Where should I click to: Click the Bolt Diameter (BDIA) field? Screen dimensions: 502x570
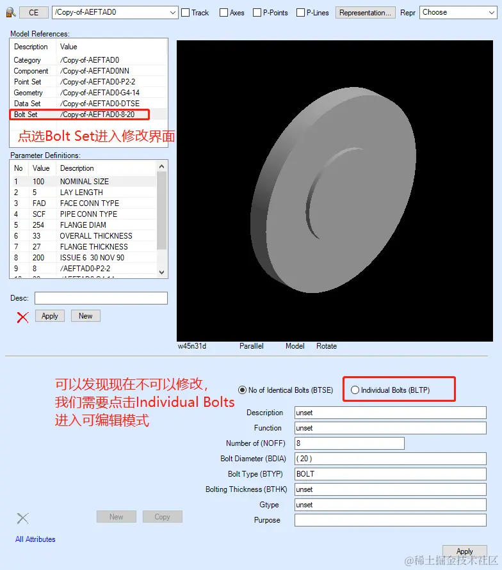coord(391,459)
